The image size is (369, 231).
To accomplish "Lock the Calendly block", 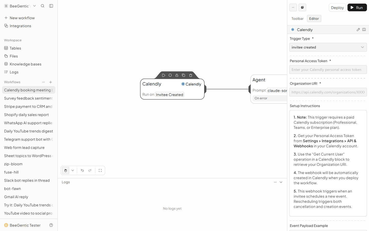I will [177, 75].
